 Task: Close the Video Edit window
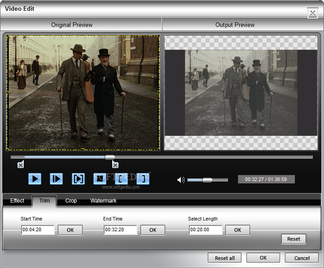coord(313,13)
